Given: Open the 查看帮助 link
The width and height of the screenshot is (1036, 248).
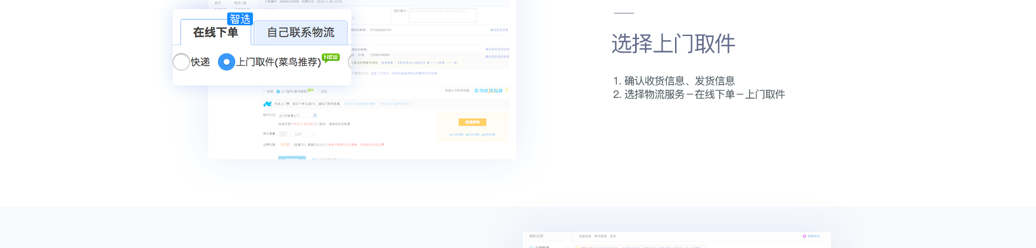Looking at the screenshot, I should pyautogui.click(x=814, y=236).
